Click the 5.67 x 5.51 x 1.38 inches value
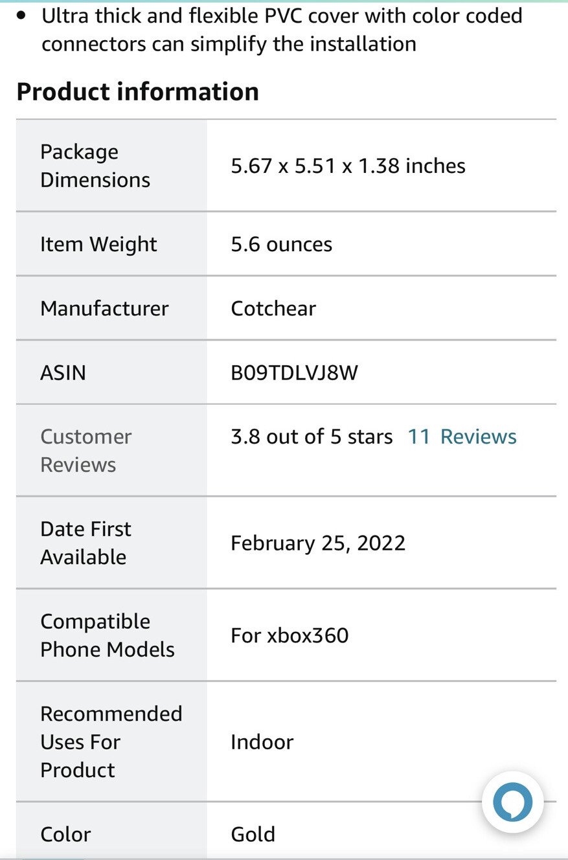 pyautogui.click(x=348, y=166)
